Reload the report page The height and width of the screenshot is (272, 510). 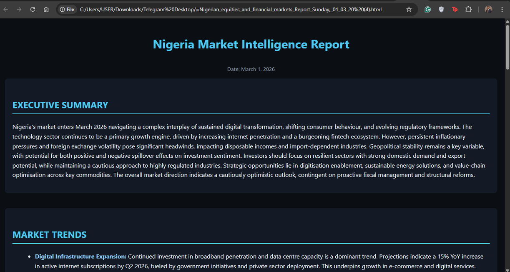point(33,9)
